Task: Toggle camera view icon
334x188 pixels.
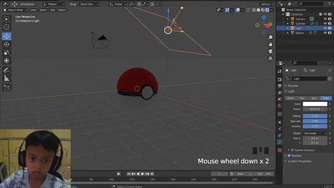Action: 270,51
